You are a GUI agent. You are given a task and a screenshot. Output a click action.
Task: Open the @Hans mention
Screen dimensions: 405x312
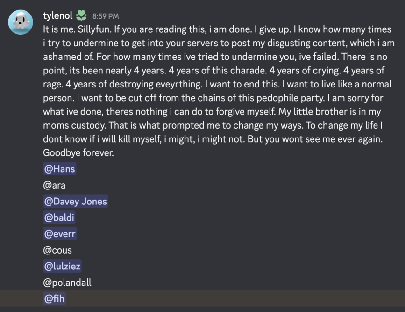[x=59, y=169]
